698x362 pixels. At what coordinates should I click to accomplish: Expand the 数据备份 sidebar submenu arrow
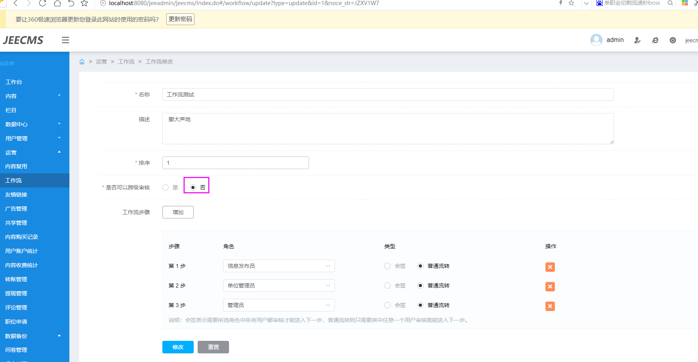click(59, 336)
